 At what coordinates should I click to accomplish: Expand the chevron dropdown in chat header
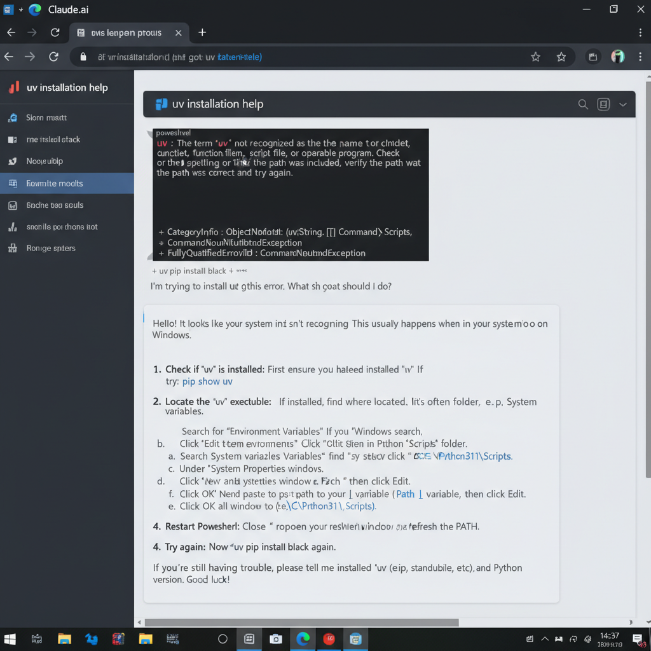[x=623, y=105]
